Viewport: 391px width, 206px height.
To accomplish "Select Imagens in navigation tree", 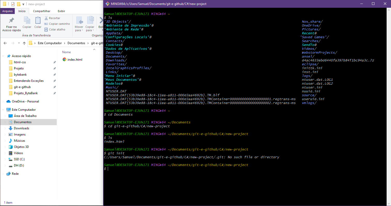I will (20, 134).
